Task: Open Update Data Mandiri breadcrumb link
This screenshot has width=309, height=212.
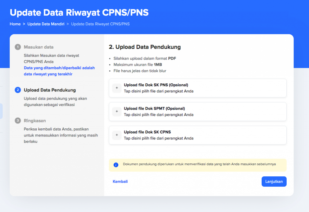Action: point(46,24)
